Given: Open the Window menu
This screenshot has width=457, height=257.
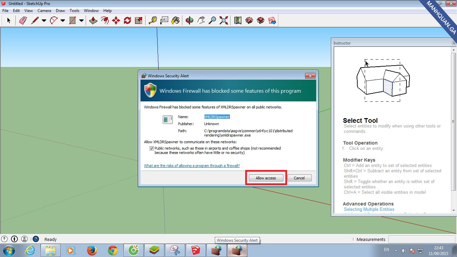Looking at the screenshot, I should 91,11.
